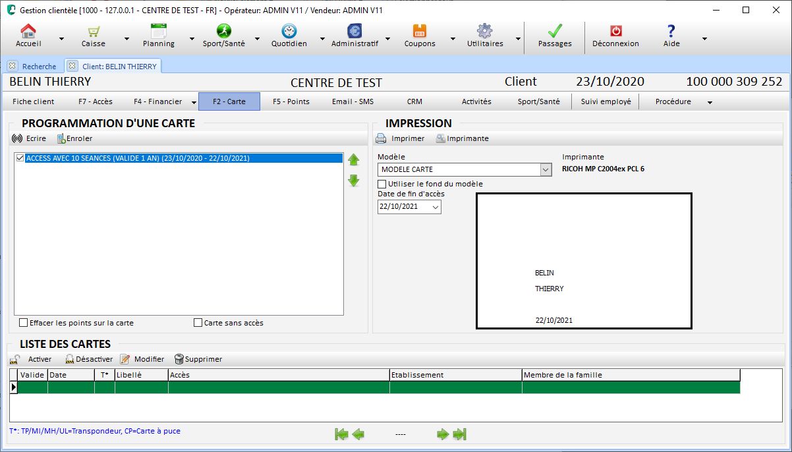The image size is (792, 452).
Task: Expand the Date de fin d'accès picker
Action: click(435, 207)
